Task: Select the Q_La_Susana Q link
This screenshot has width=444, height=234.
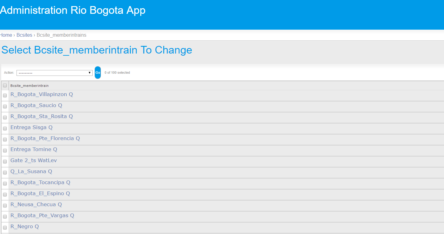Action: 31,172
